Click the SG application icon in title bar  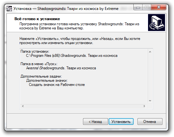[9, 9]
